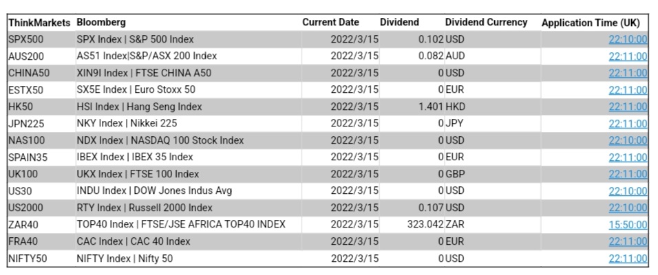This screenshot has height=275, width=658.
Task: Click the application time link for ESTX50
Action: coord(628,90)
